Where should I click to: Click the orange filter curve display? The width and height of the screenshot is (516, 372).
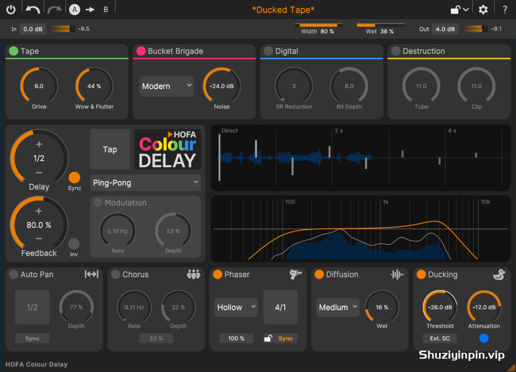pos(361,229)
